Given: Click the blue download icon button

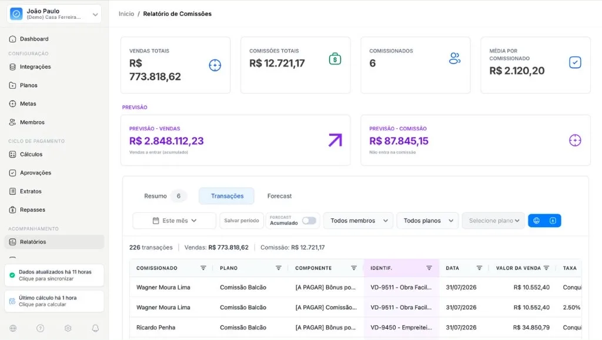Looking at the screenshot, I should (553, 221).
